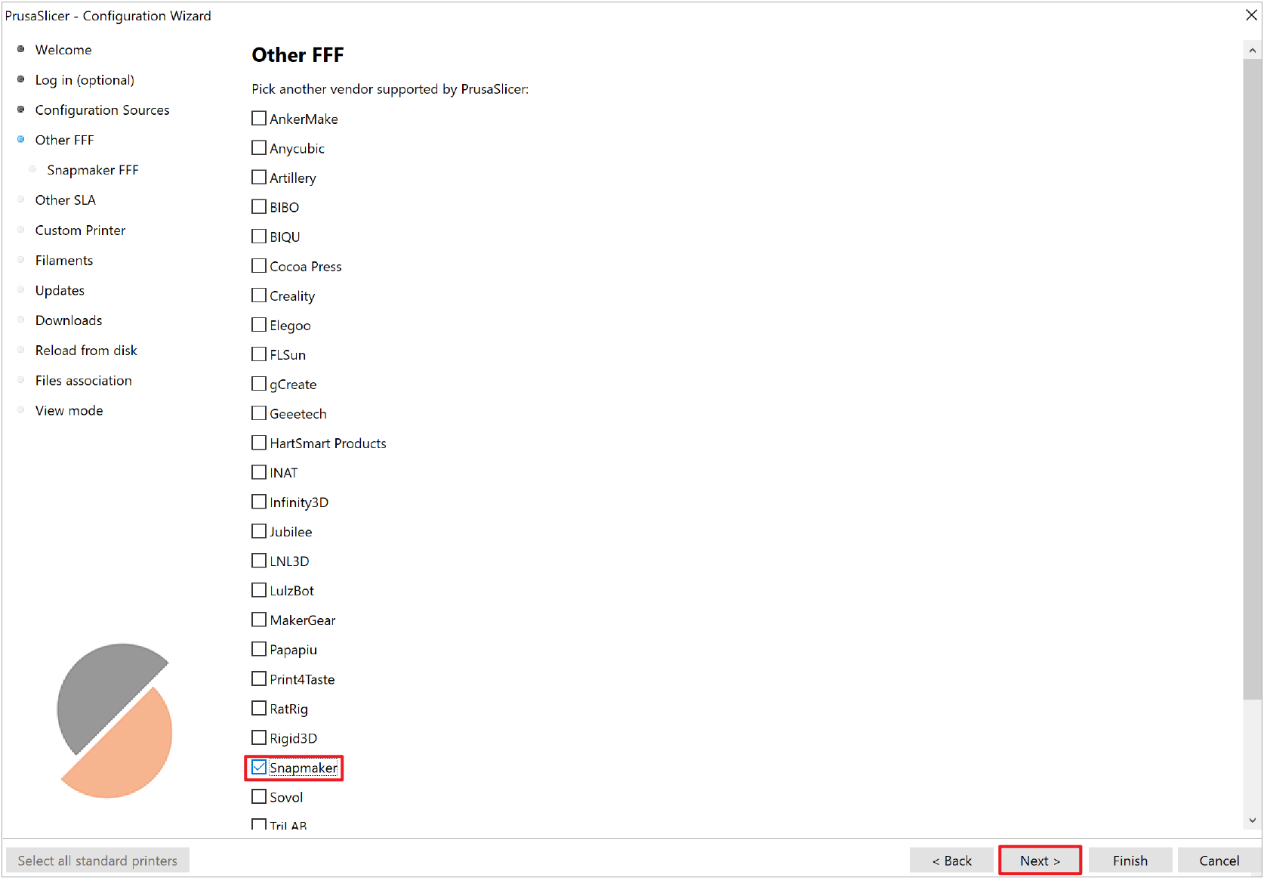Viewport: 1267px width, 884px height.
Task: Click the Finish button
Action: click(1130, 861)
